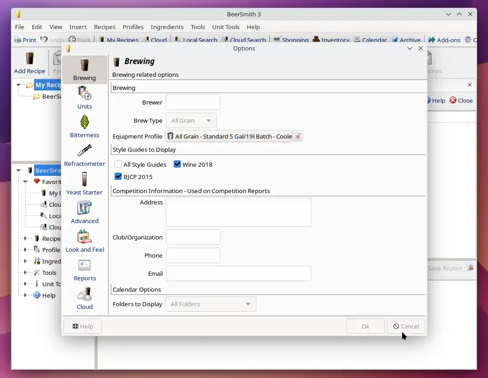Viewport: 488px width, 378px height.
Task: Uncheck the BJCP 2015 style guide
Action: 118,176
